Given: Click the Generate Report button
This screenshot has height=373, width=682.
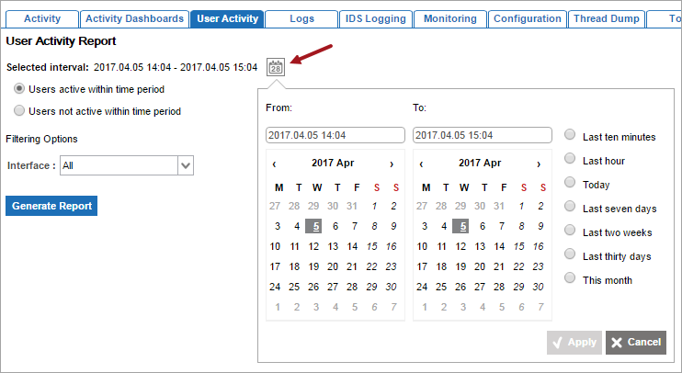Looking at the screenshot, I should (51, 206).
